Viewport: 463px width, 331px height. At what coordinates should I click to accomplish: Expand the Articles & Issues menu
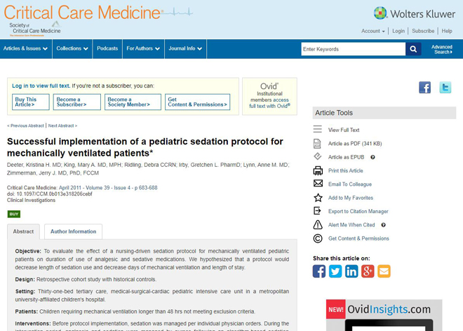25,48
